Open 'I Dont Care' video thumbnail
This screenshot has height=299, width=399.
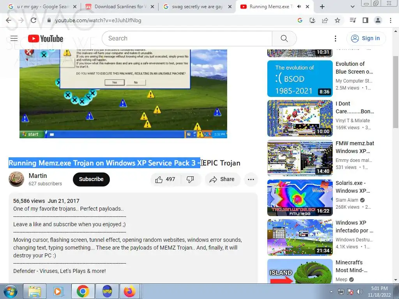point(300,118)
